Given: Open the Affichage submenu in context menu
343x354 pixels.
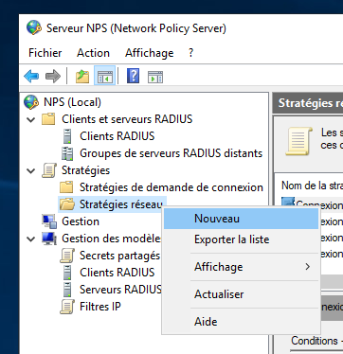Looking at the screenshot, I should [x=241, y=267].
